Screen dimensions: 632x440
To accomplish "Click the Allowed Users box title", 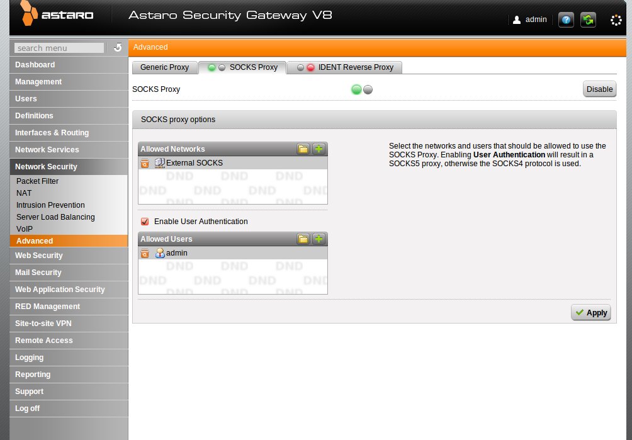I will pyautogui.click(x=166, y=239).
